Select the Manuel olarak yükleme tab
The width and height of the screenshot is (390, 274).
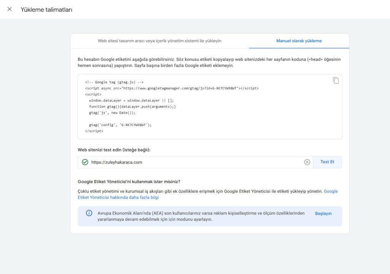[x=299, y=41]
